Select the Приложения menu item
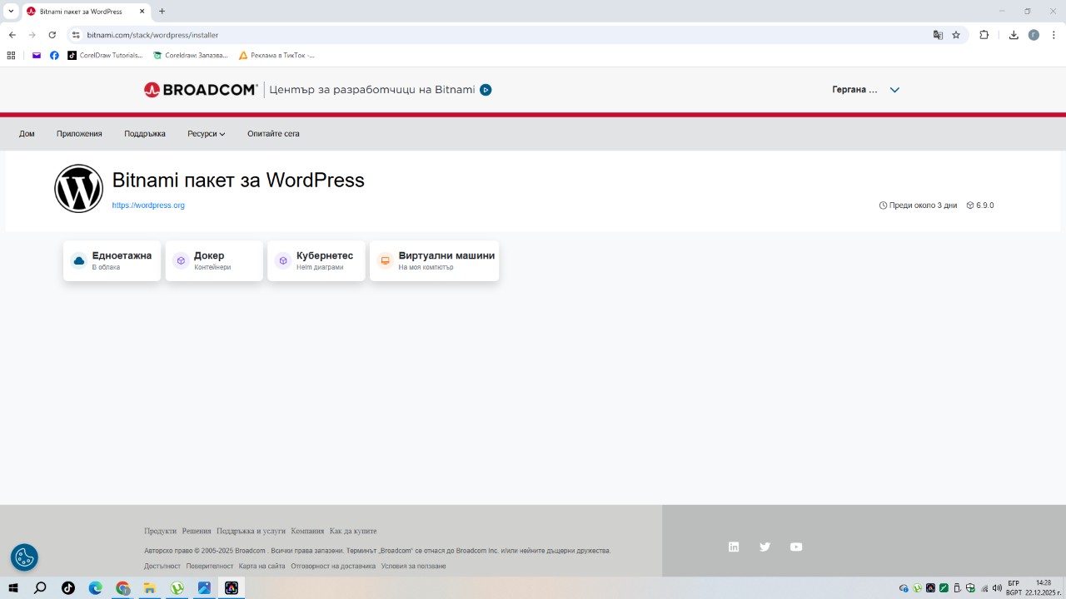Viewport: 1066px width, 599px height. [79, 134]
